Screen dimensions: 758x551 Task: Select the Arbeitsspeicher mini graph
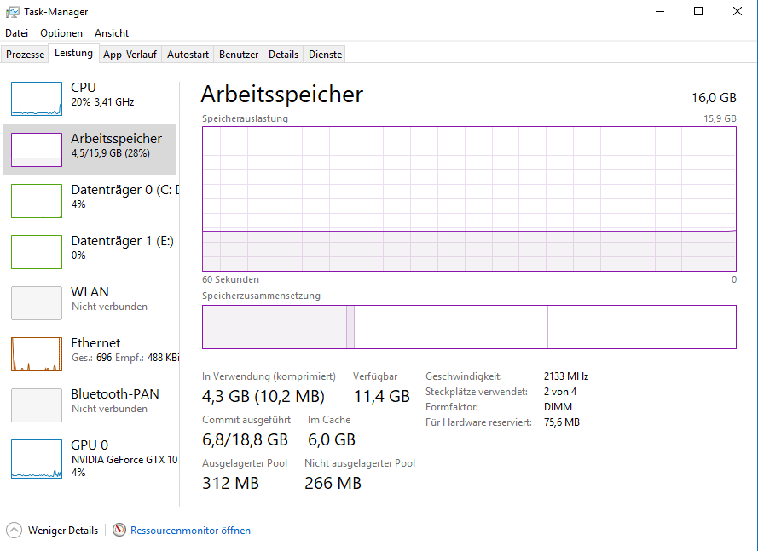[x=37, y=150]
